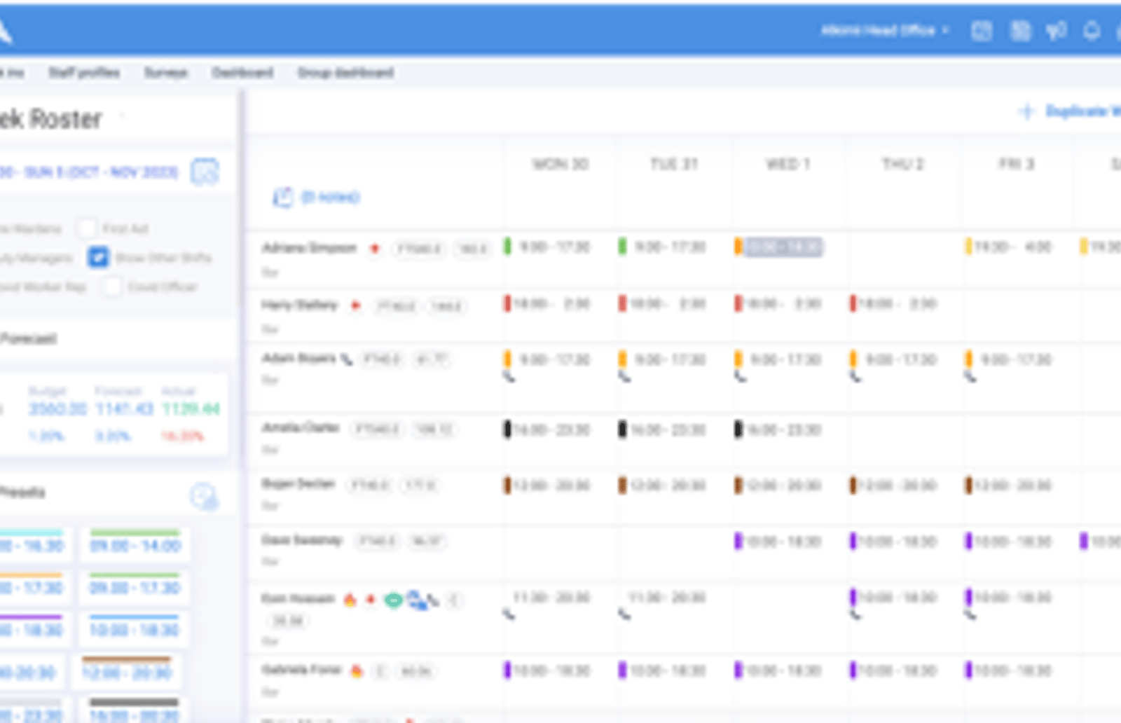Image resolution: width=1121 pixels, height=723 pixels.
Task: Open the Staff profiles tab
Action: 83,73
